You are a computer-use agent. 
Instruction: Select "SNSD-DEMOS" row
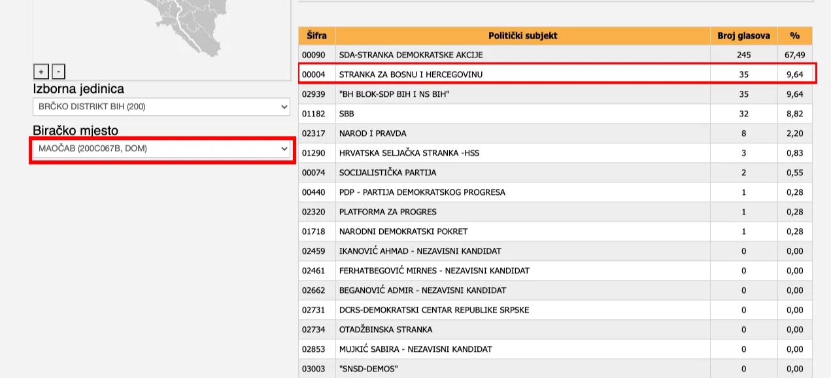556,369
